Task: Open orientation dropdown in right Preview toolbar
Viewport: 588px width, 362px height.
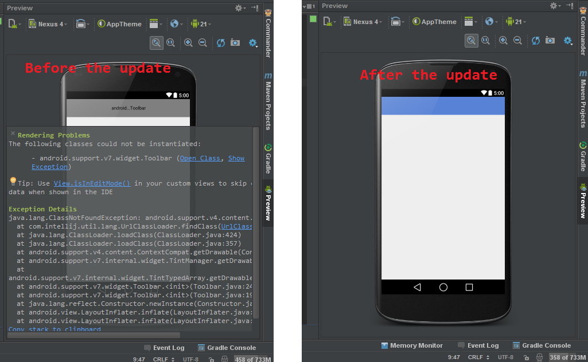Action: point(398,22)
